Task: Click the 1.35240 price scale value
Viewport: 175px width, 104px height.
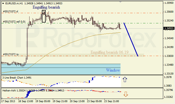Action: pyautogui.click(x=169, y=21)
